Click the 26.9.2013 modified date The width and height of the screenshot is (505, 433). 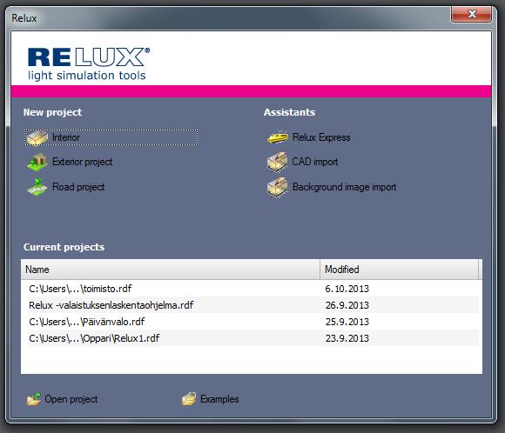pos(347,305)
